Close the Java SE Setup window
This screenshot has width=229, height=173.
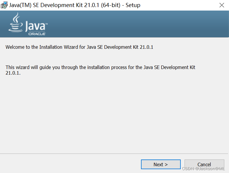222,5
